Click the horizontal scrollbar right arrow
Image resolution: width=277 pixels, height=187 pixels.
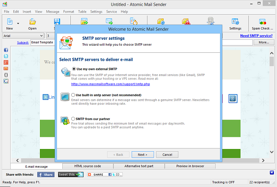(263, 160)
